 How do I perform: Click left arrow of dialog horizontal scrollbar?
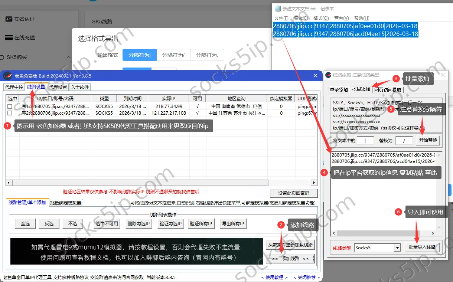click(x=334, y=233)
